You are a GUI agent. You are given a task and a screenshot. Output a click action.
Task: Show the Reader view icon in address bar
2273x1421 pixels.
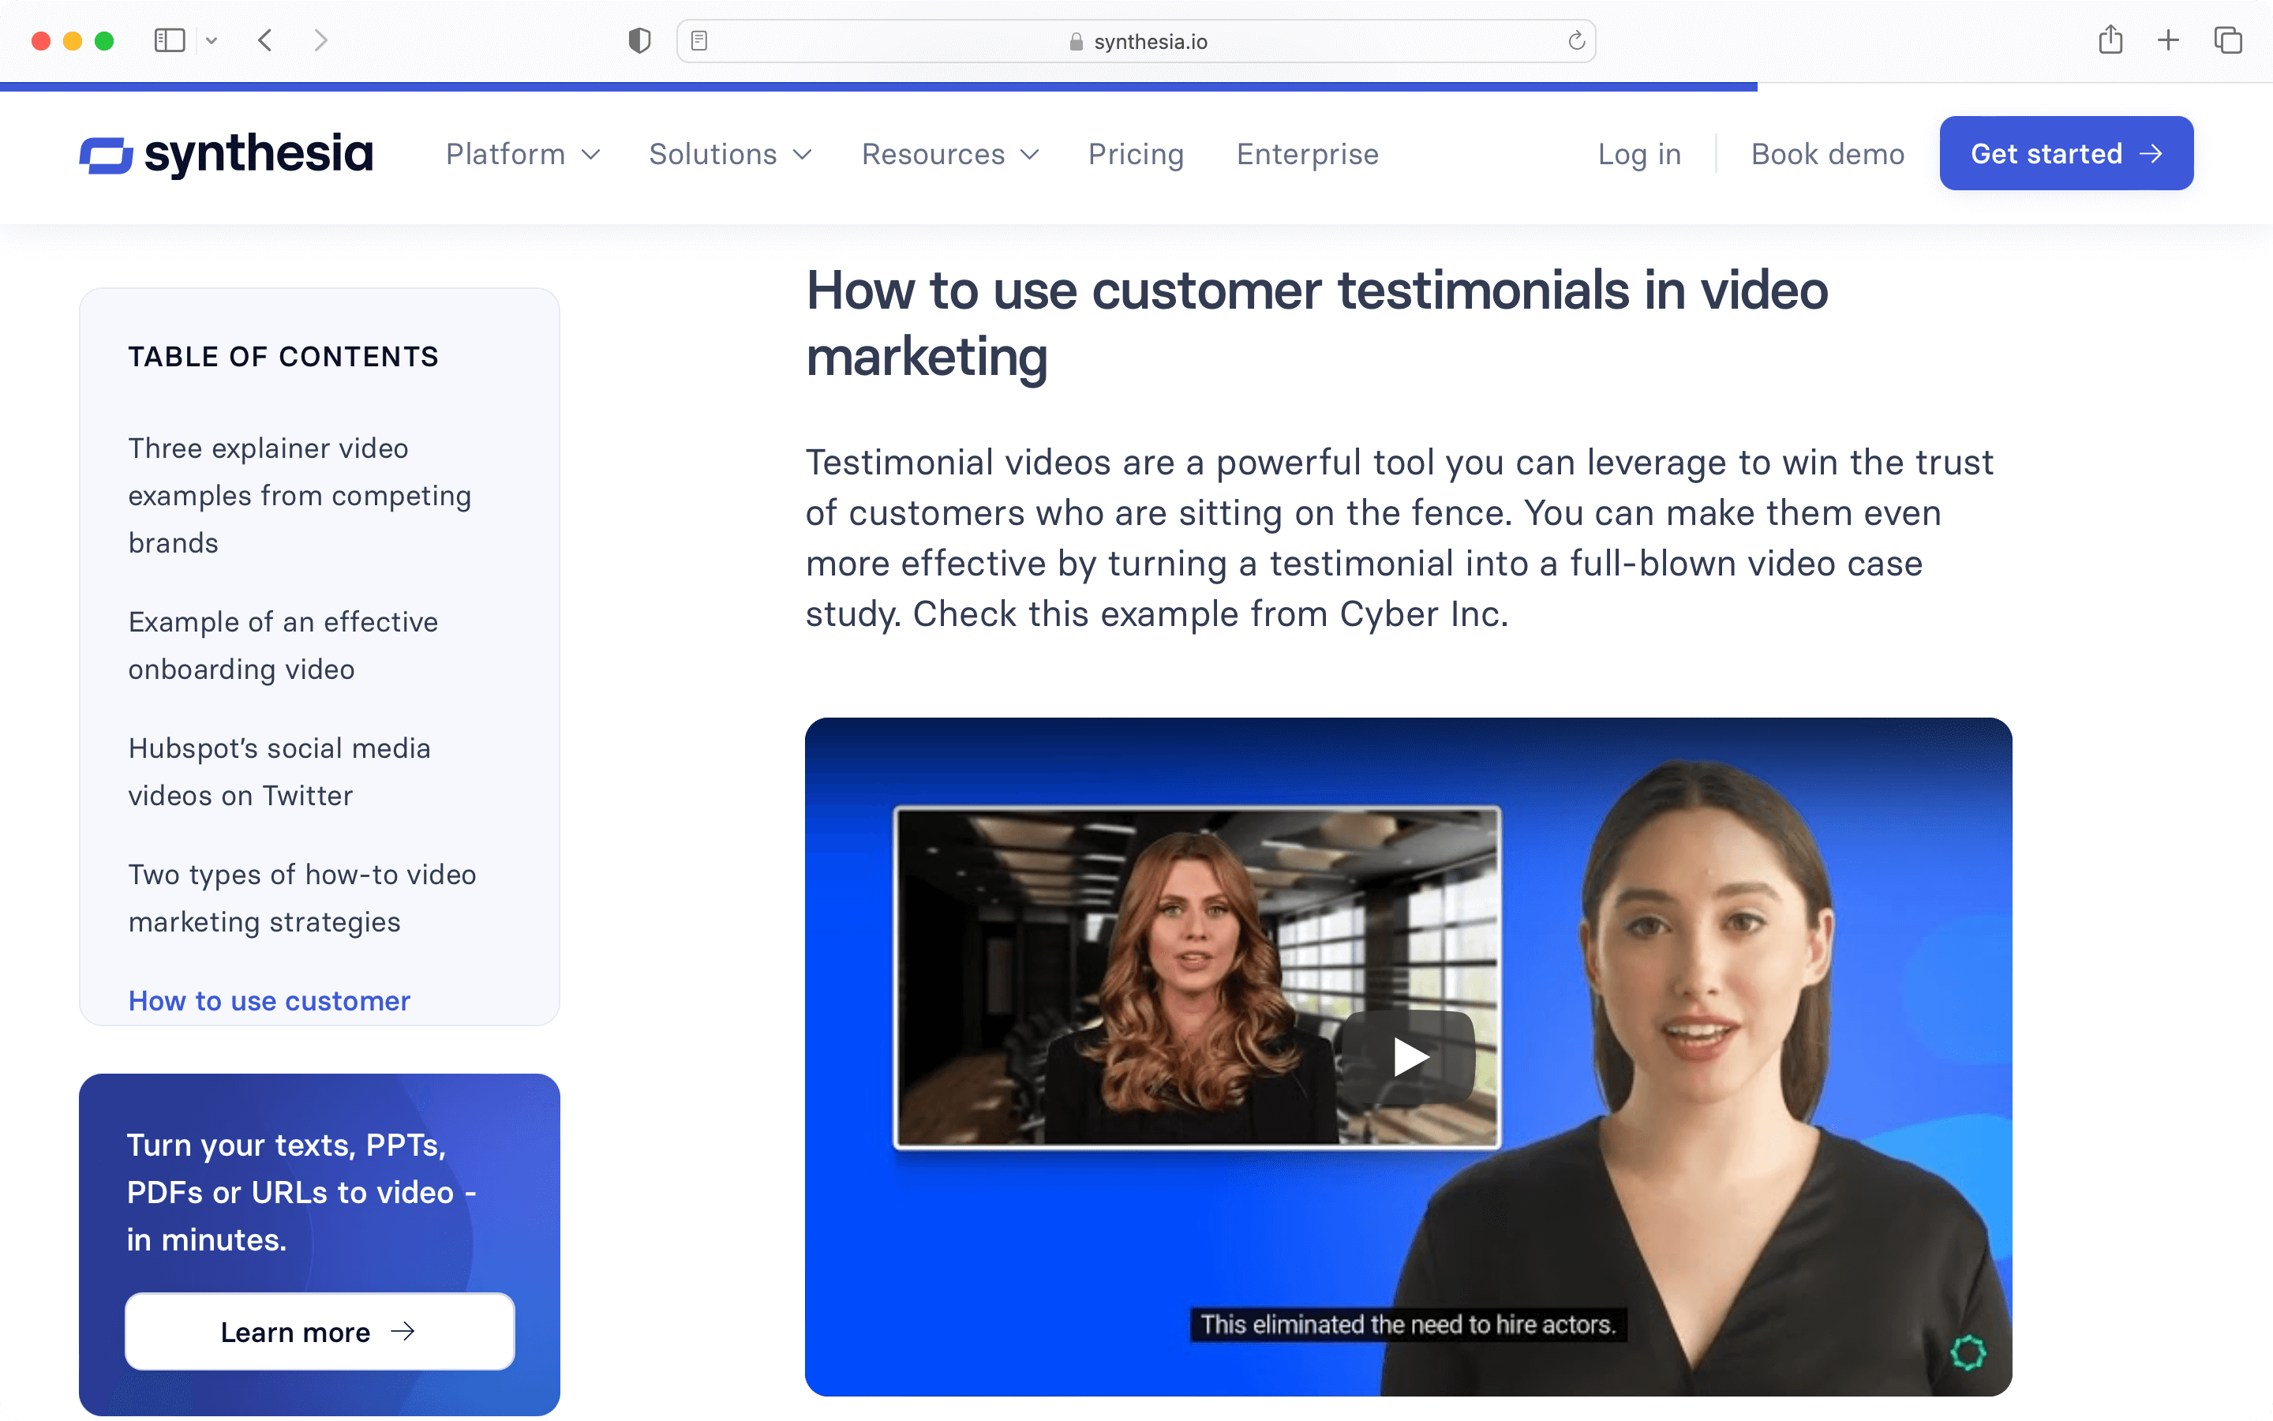point(698,40)
